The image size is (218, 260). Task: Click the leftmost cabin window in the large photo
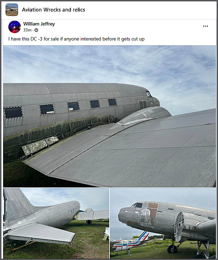click(13, 112)
